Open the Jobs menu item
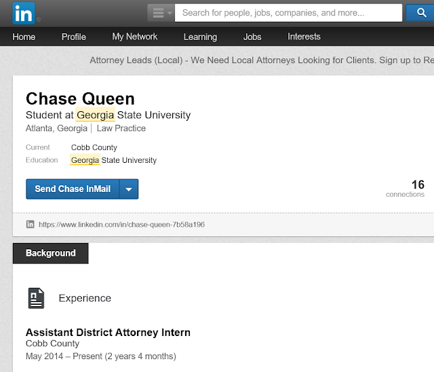 click(252, 37)
